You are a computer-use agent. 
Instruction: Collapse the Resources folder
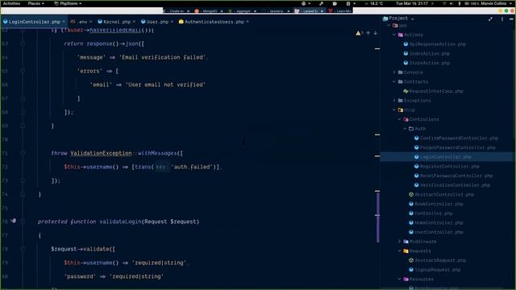(400, 280)
